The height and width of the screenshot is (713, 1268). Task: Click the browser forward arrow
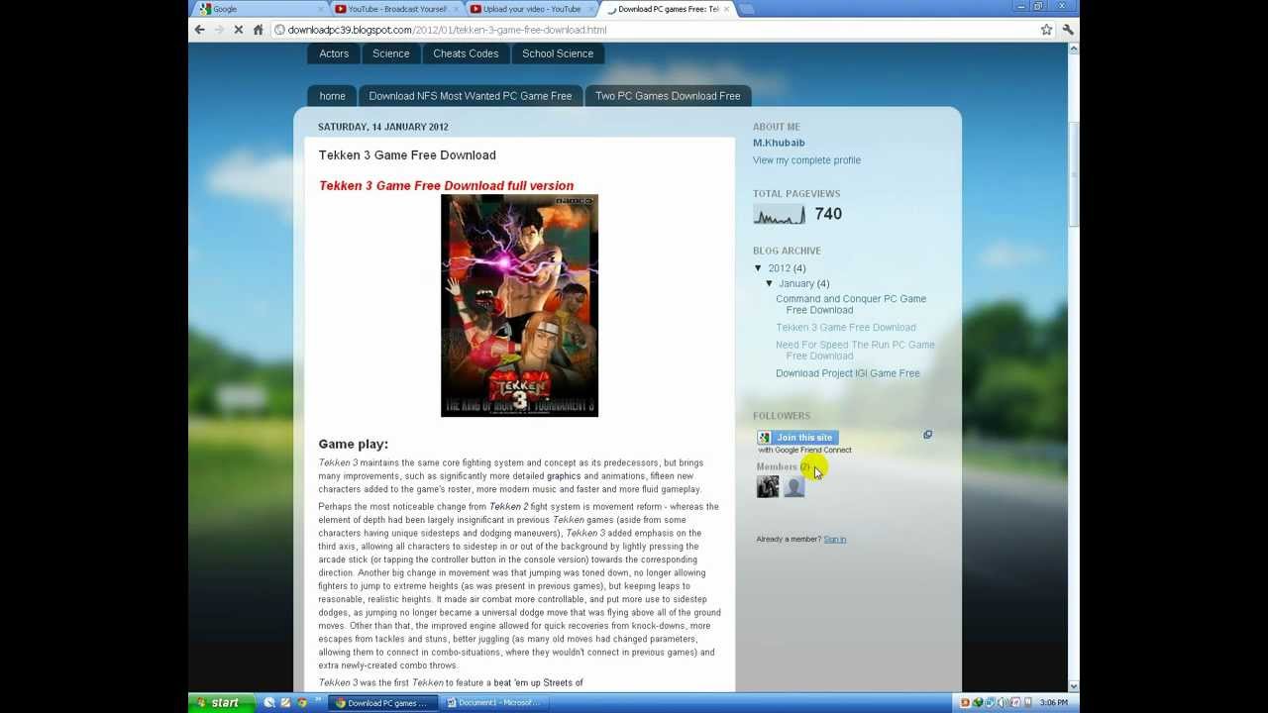click(x=219, y=30)
